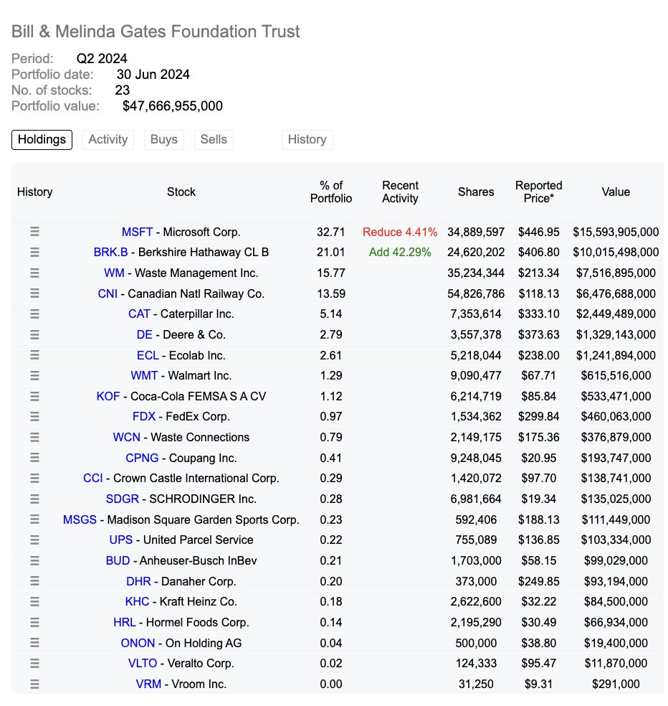Switch to the Activity tab
This screenshot has height=706, width=668.
108,140
